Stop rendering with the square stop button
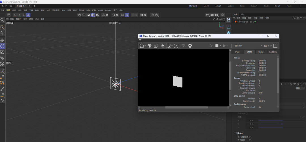The width and height of the screenshot is (306, 142). pos(217,46)
